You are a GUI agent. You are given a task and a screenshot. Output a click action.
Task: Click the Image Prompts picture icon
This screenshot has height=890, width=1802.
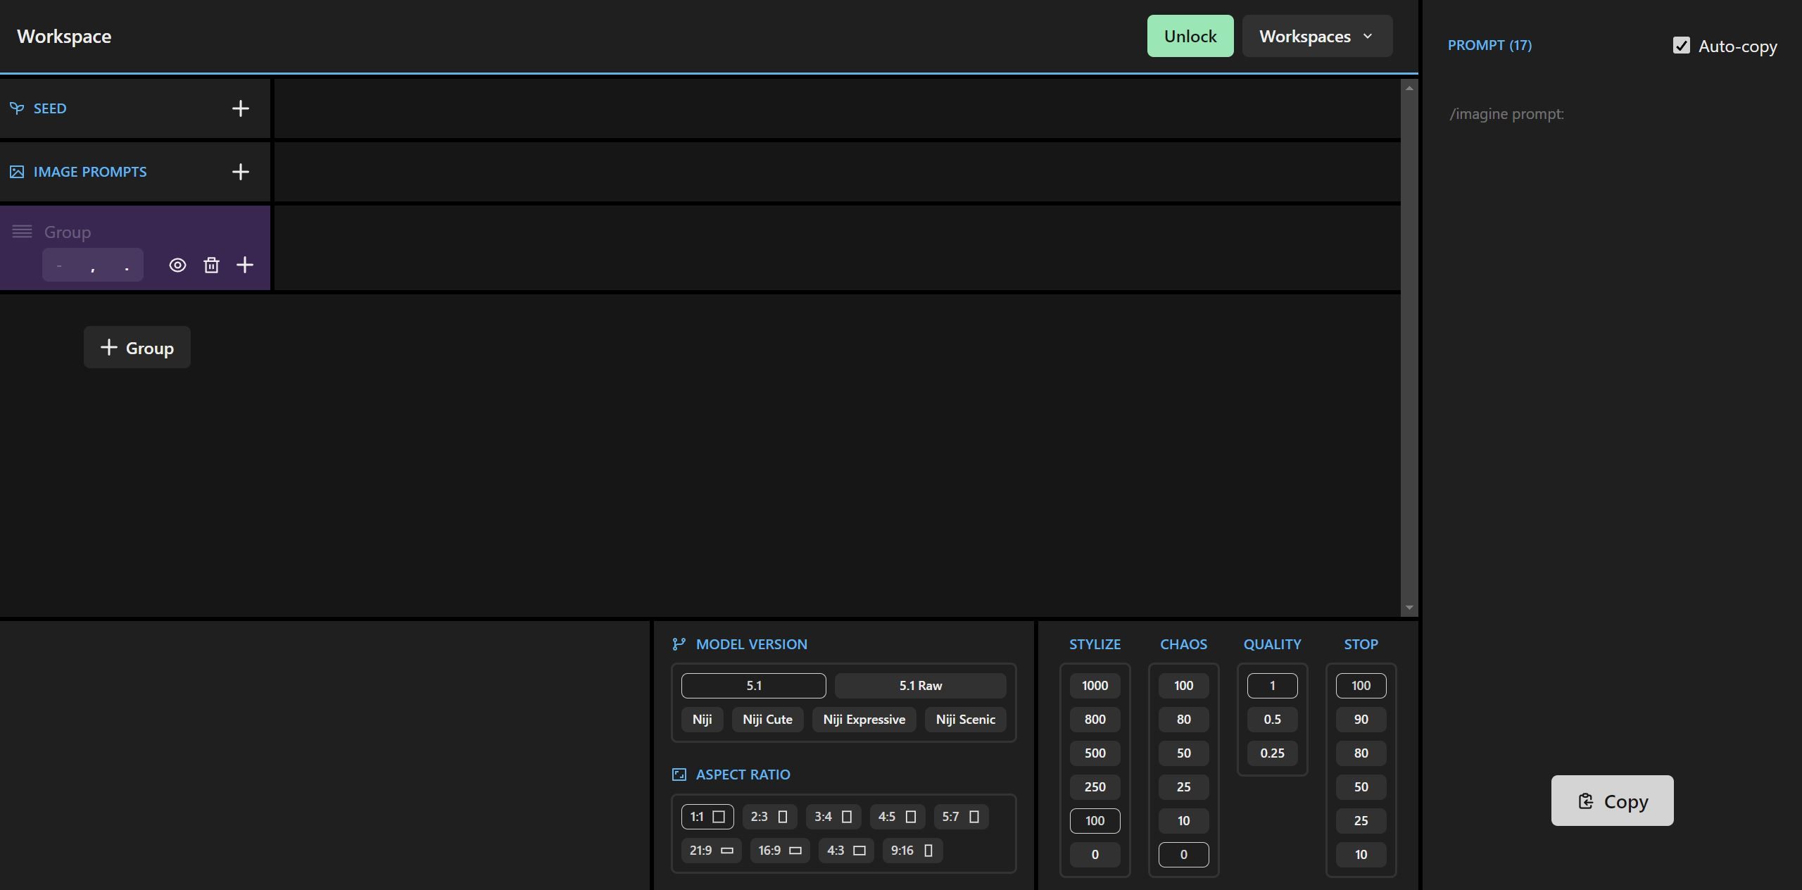coord(17,170)
